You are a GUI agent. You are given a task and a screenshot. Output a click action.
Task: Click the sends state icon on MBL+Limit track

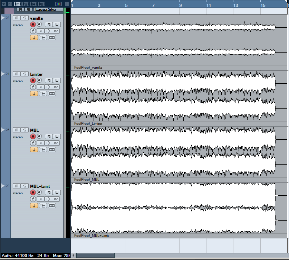coord(56,199)
